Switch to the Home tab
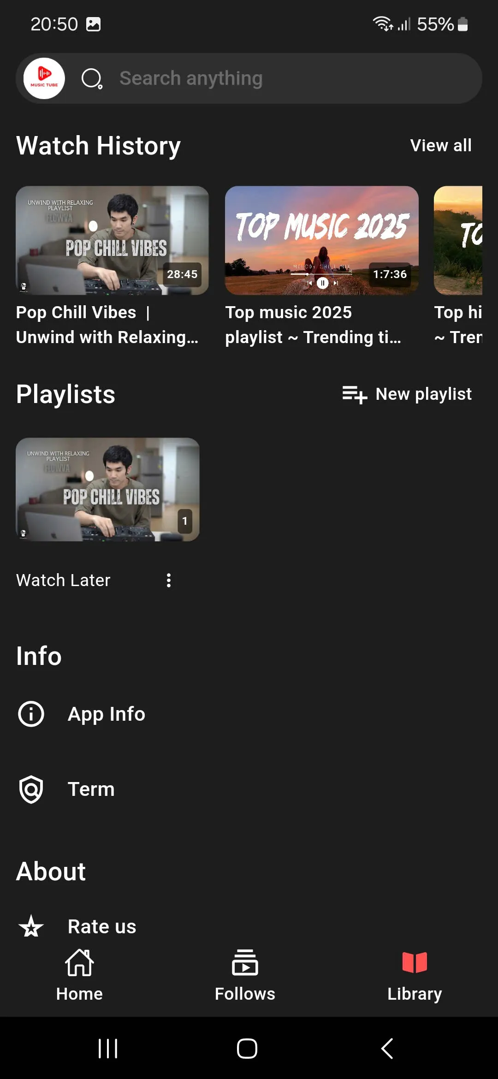498x1079 pixels. [x=79, y=975]
